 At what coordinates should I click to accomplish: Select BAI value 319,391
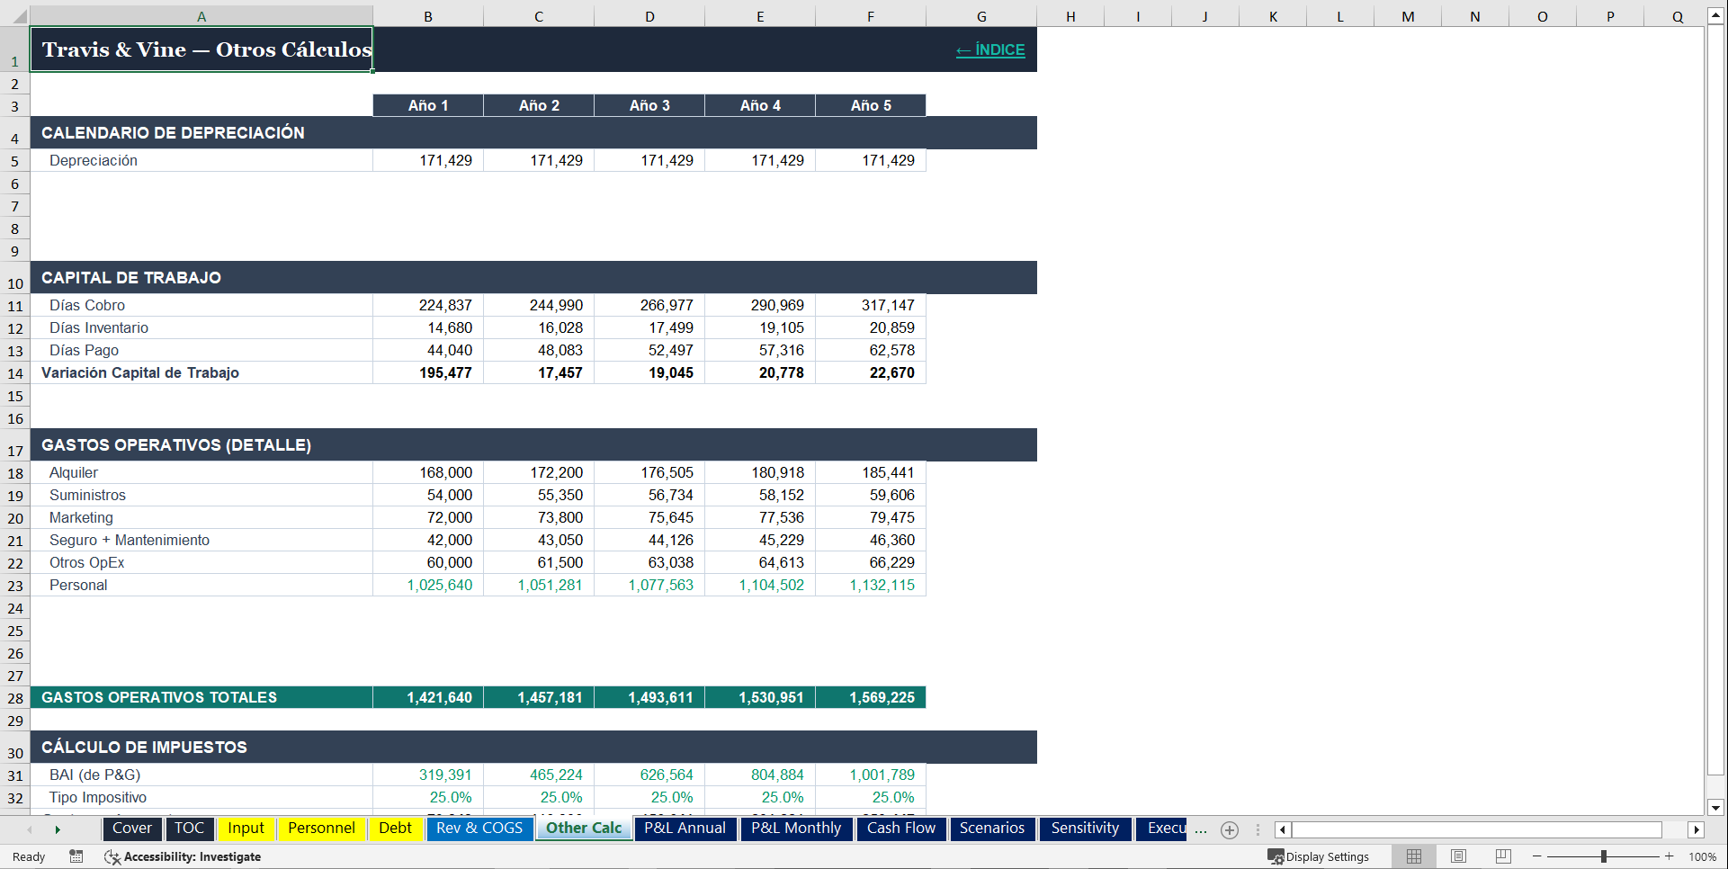tap(428, 775)
